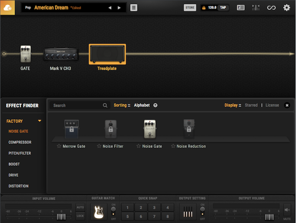Choose the Noise Reduction pedal
Screen dimensions: 296x223
pyautogui.click(x=189, y=129)
